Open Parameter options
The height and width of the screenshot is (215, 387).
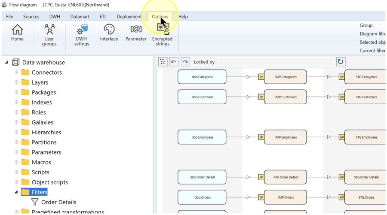click(136, 33)
